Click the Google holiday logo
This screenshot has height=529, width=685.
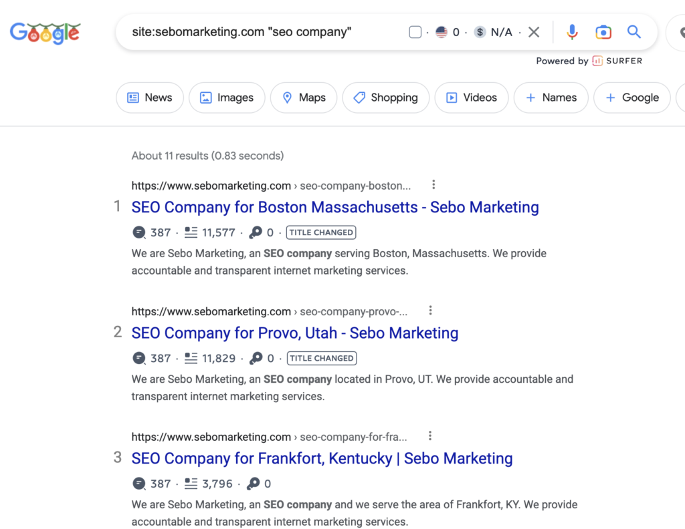(x=45, y=33)
